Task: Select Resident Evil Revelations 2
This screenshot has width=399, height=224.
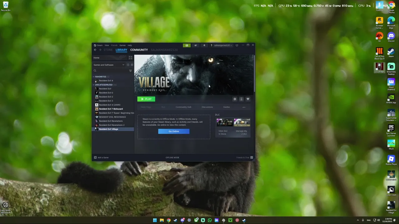Action: coord(112,125)
